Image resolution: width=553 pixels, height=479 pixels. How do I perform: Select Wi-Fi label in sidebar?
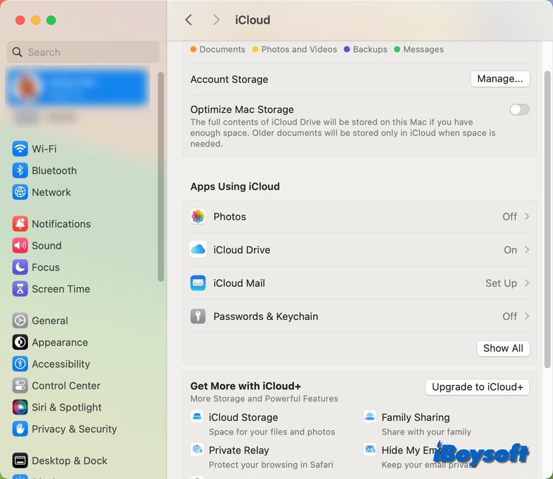44,149
